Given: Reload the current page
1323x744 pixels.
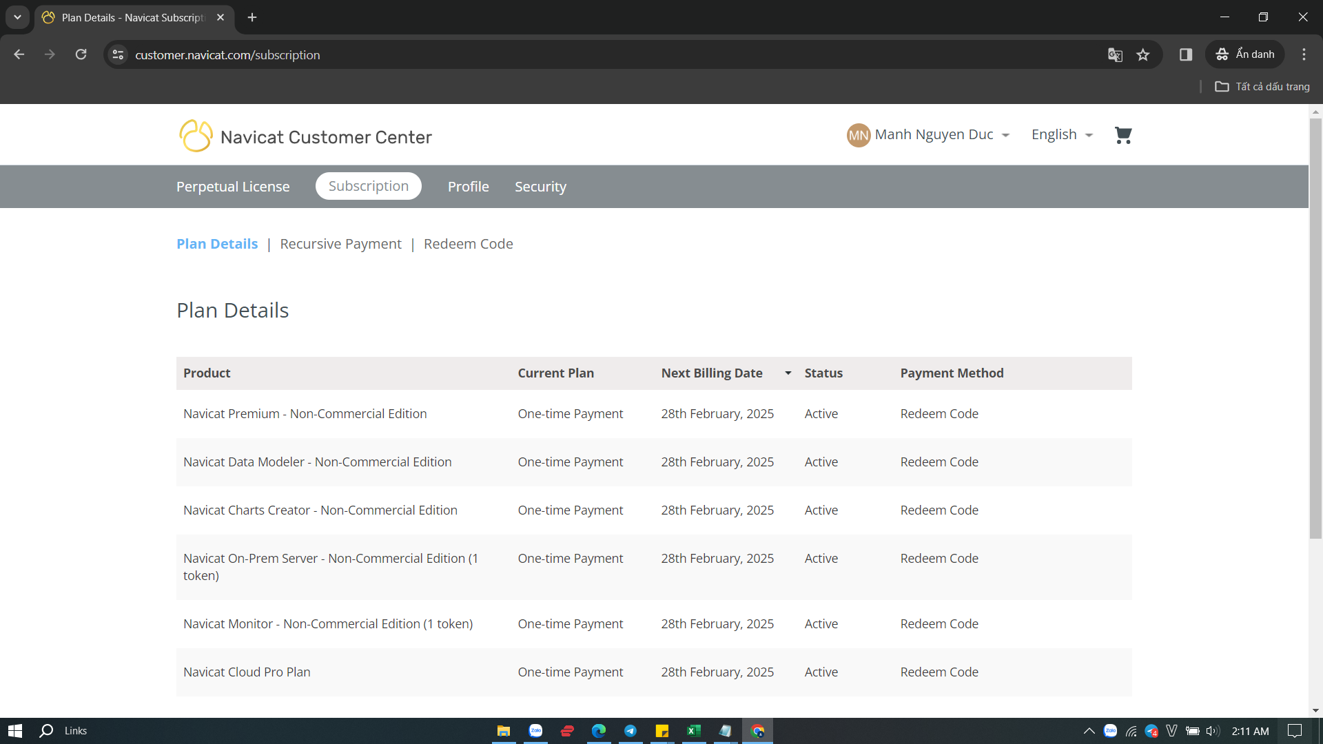Looking at the screenshot, I should point(81,54).
